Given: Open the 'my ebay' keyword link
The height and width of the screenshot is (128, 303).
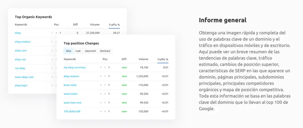Looking at the screenshot, I should (x=20, y=68).
